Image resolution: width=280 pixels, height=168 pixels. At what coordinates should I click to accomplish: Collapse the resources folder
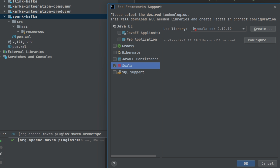18,32
